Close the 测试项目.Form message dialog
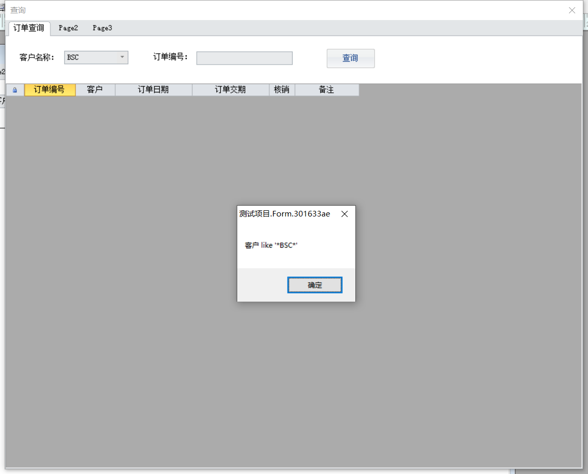Image resolution: width=588 pixels, height=474 pixels. point(345,214)
